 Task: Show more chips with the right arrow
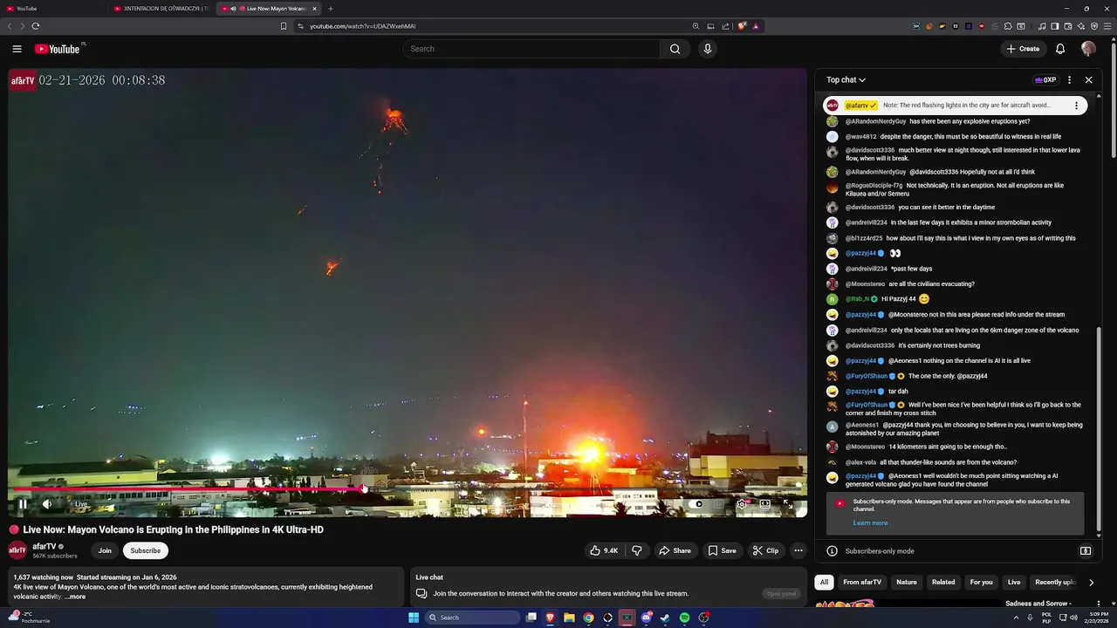pyautogui.click(x=1091, y=582)
